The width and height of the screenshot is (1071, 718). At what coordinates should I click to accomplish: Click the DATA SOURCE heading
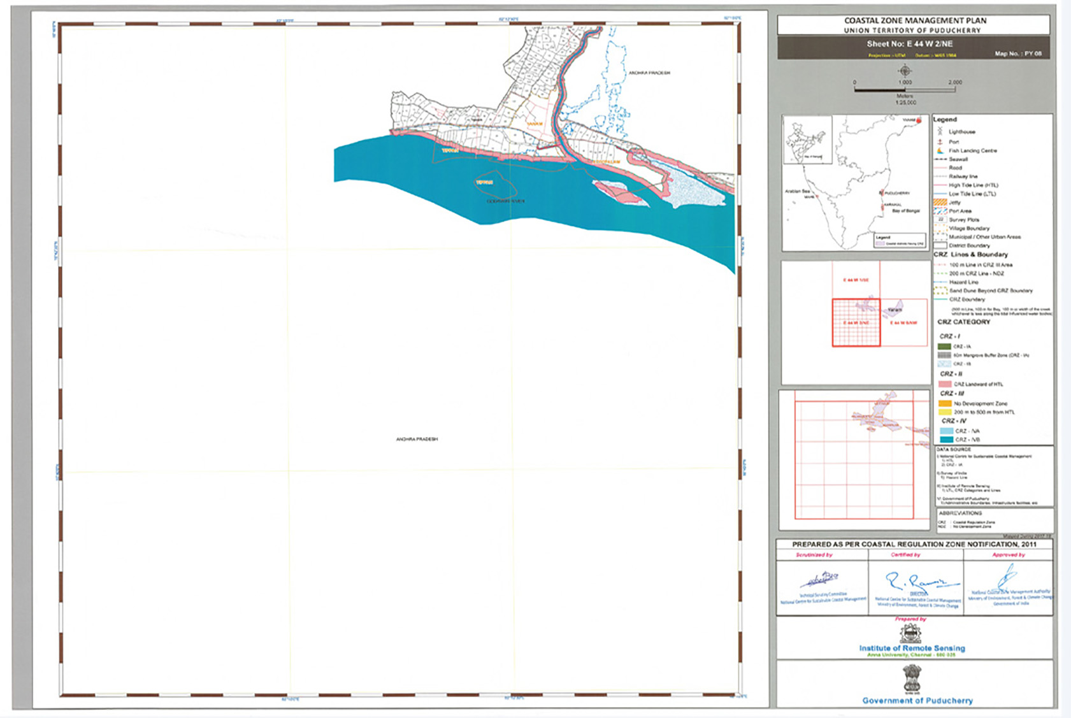tap(954, 449)
